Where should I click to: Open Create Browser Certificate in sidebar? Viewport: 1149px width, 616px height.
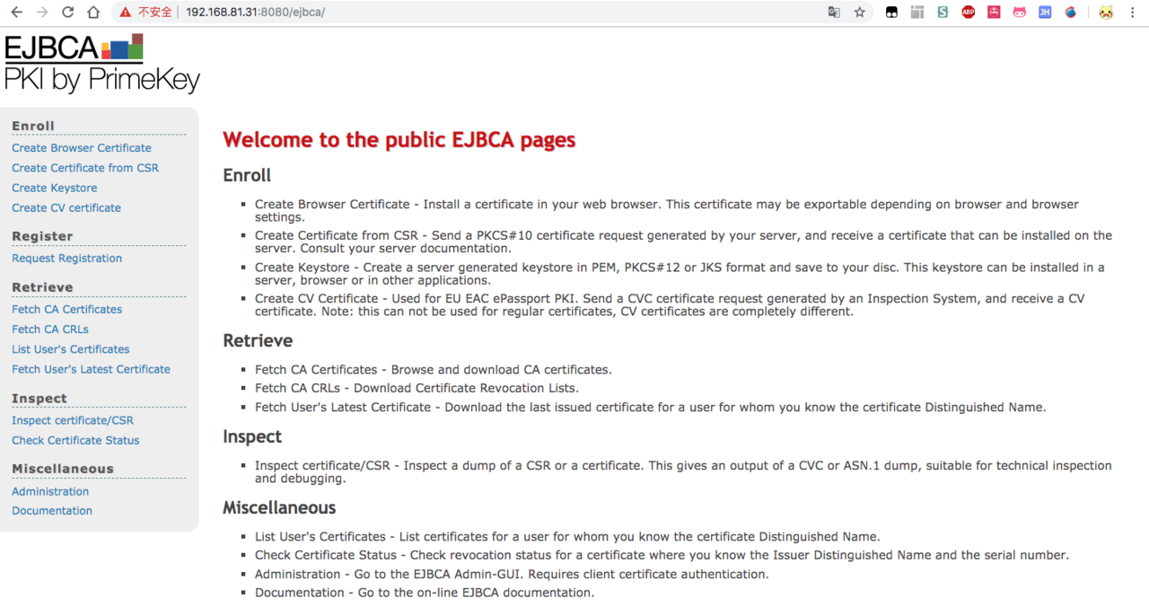click(82, 148)
